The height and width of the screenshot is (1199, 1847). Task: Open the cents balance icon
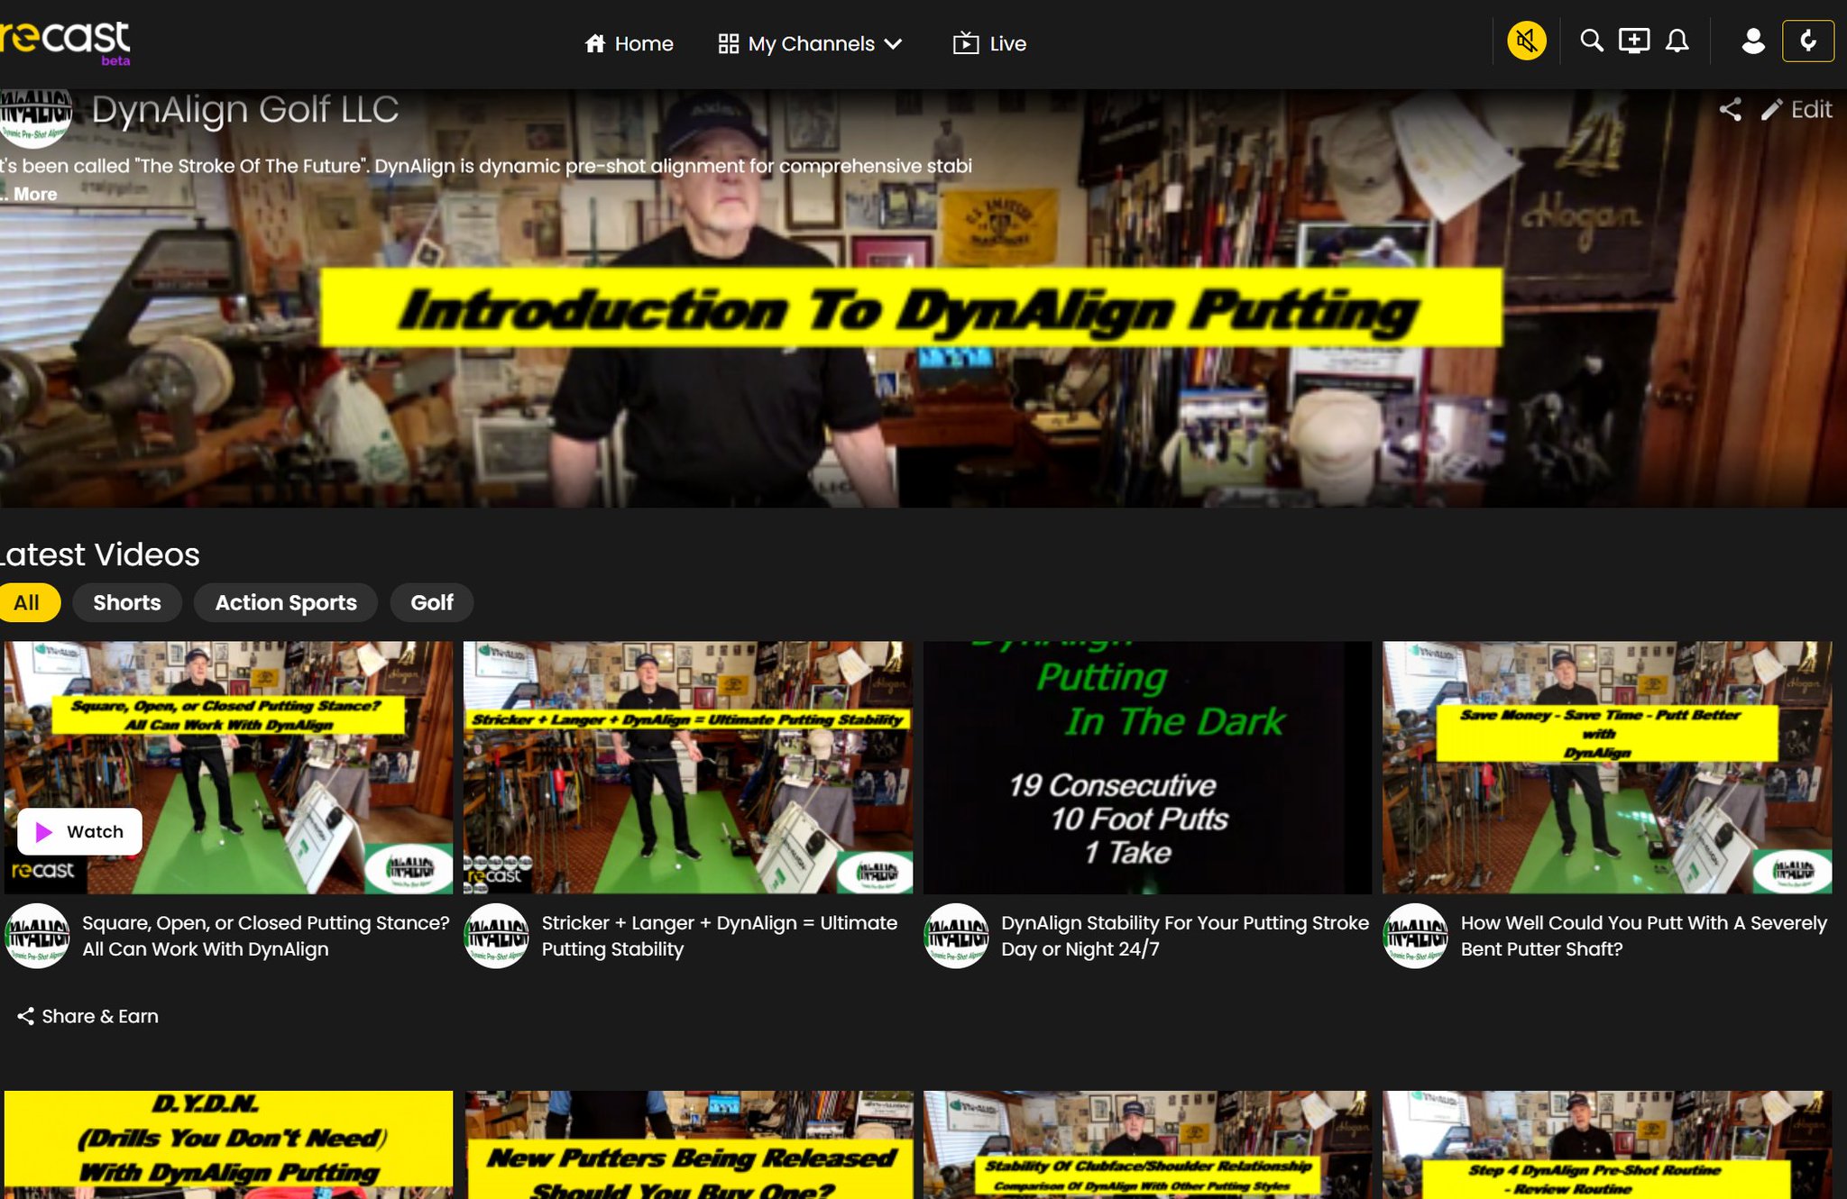click(x=1808, y=41)
